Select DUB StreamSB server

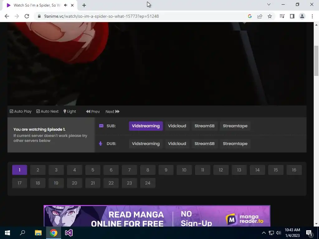[x=204, y=144]
